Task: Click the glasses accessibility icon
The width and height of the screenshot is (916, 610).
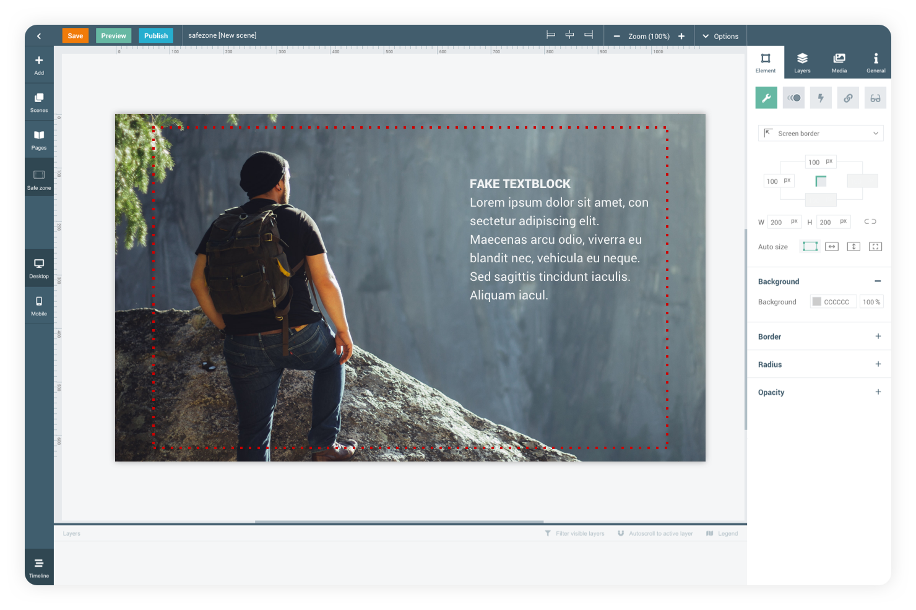Action: [875, 98]
